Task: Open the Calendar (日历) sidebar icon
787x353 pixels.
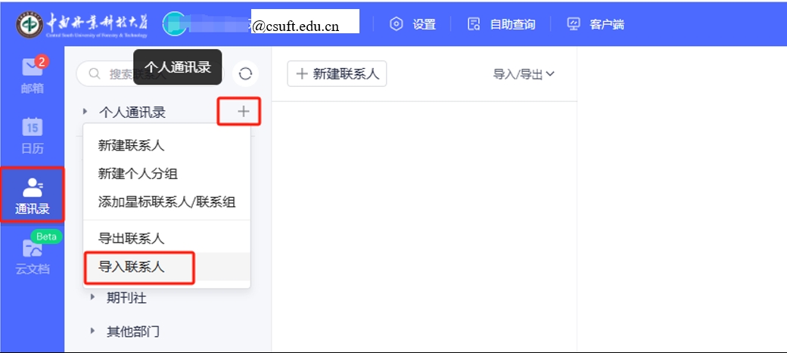Action: pyautogui.click(x=32, y=135)
